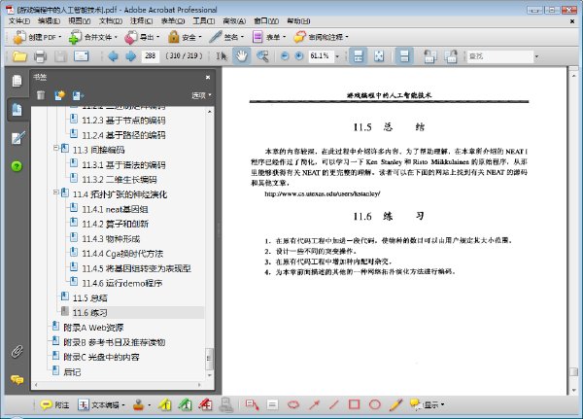Image resolution: width=583 pixels, height=419 pixels.
Task: Click the zoom value field 61.1%
Action: (x=320, y=56)
